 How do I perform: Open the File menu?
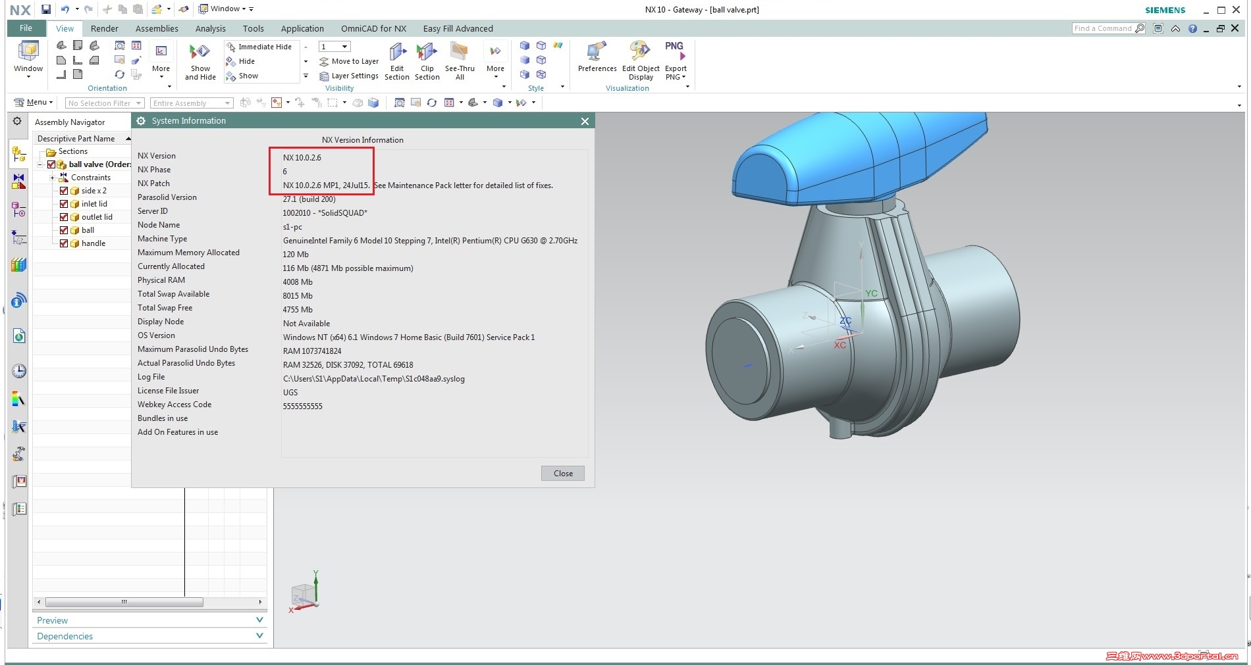[26, 28]
